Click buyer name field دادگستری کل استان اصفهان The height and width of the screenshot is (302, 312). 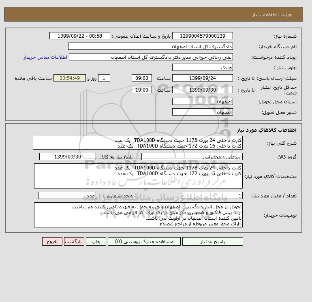pos(150,46)
